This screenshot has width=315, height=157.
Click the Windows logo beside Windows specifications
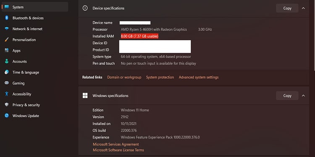[85, 95]
